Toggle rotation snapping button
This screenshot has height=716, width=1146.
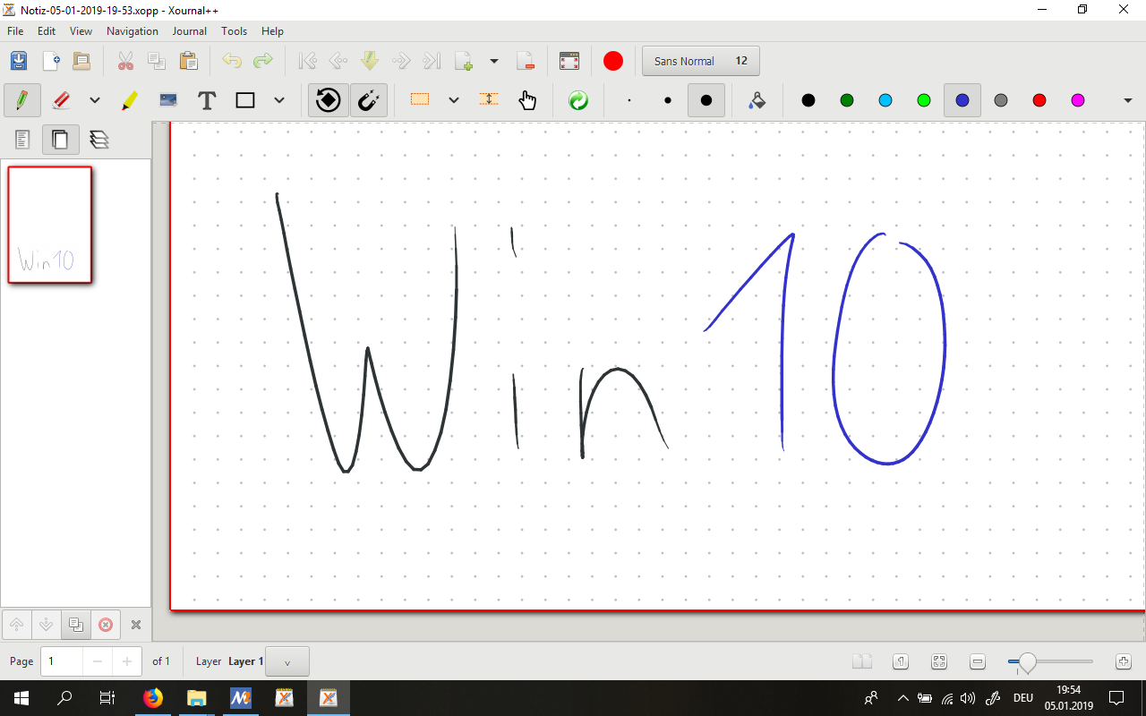(329, 100)
